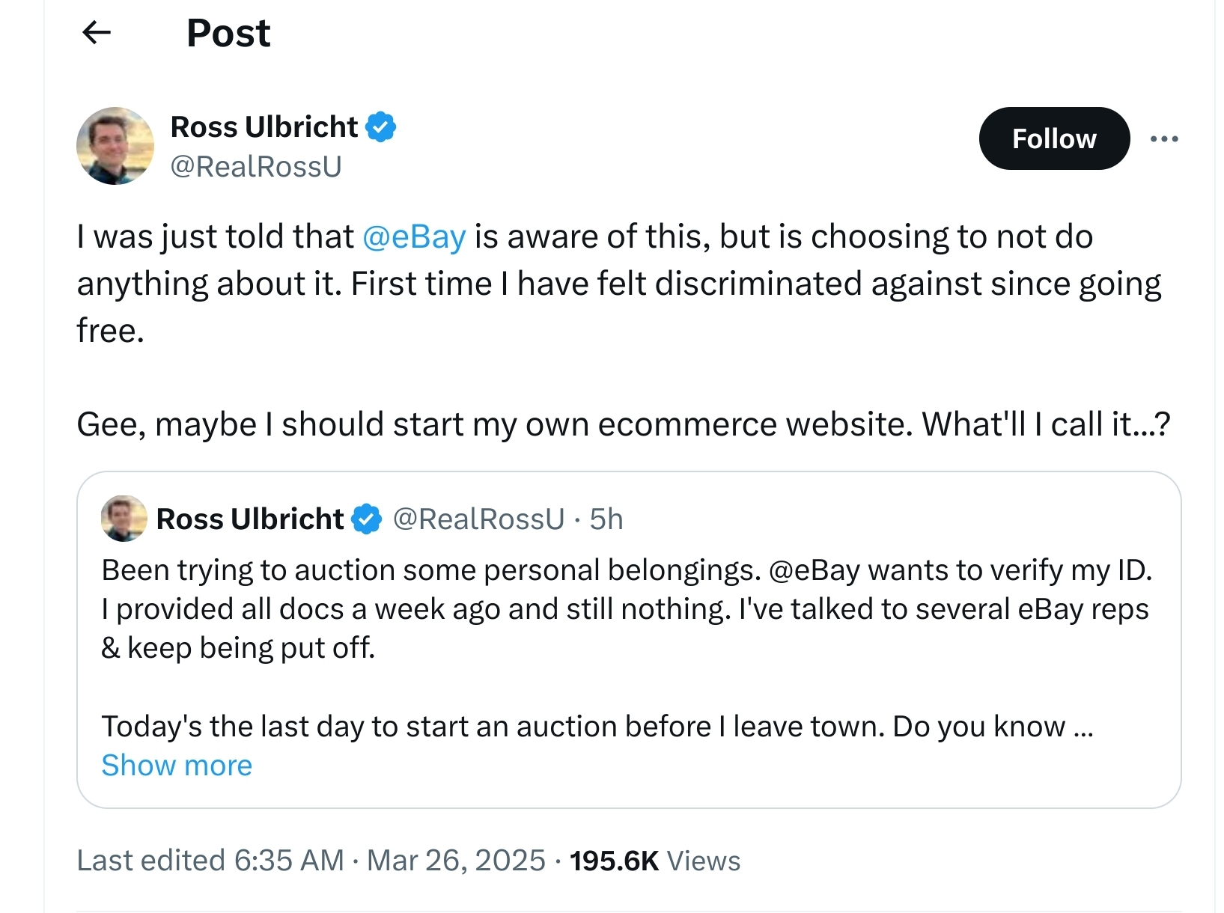This screenshot has height=913, width=1224.
Task: Open the small avatar in the quoted post
Action: pos(124,518)
